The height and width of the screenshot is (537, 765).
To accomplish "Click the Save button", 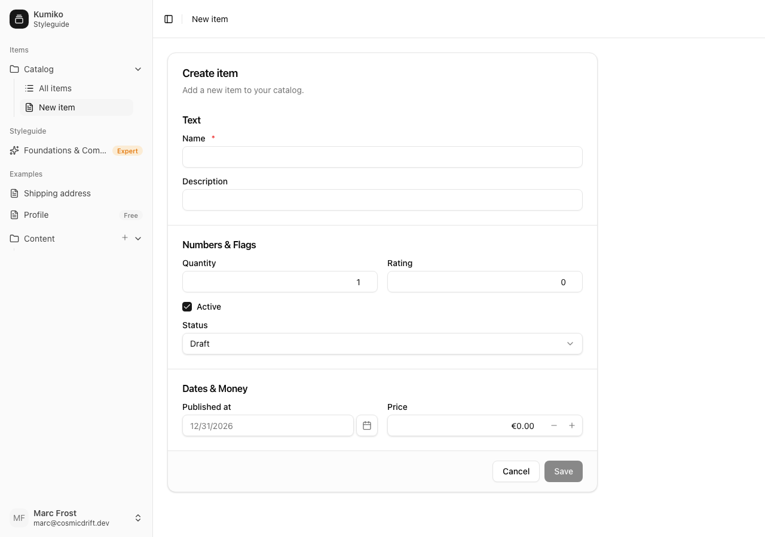I will 564,471.
